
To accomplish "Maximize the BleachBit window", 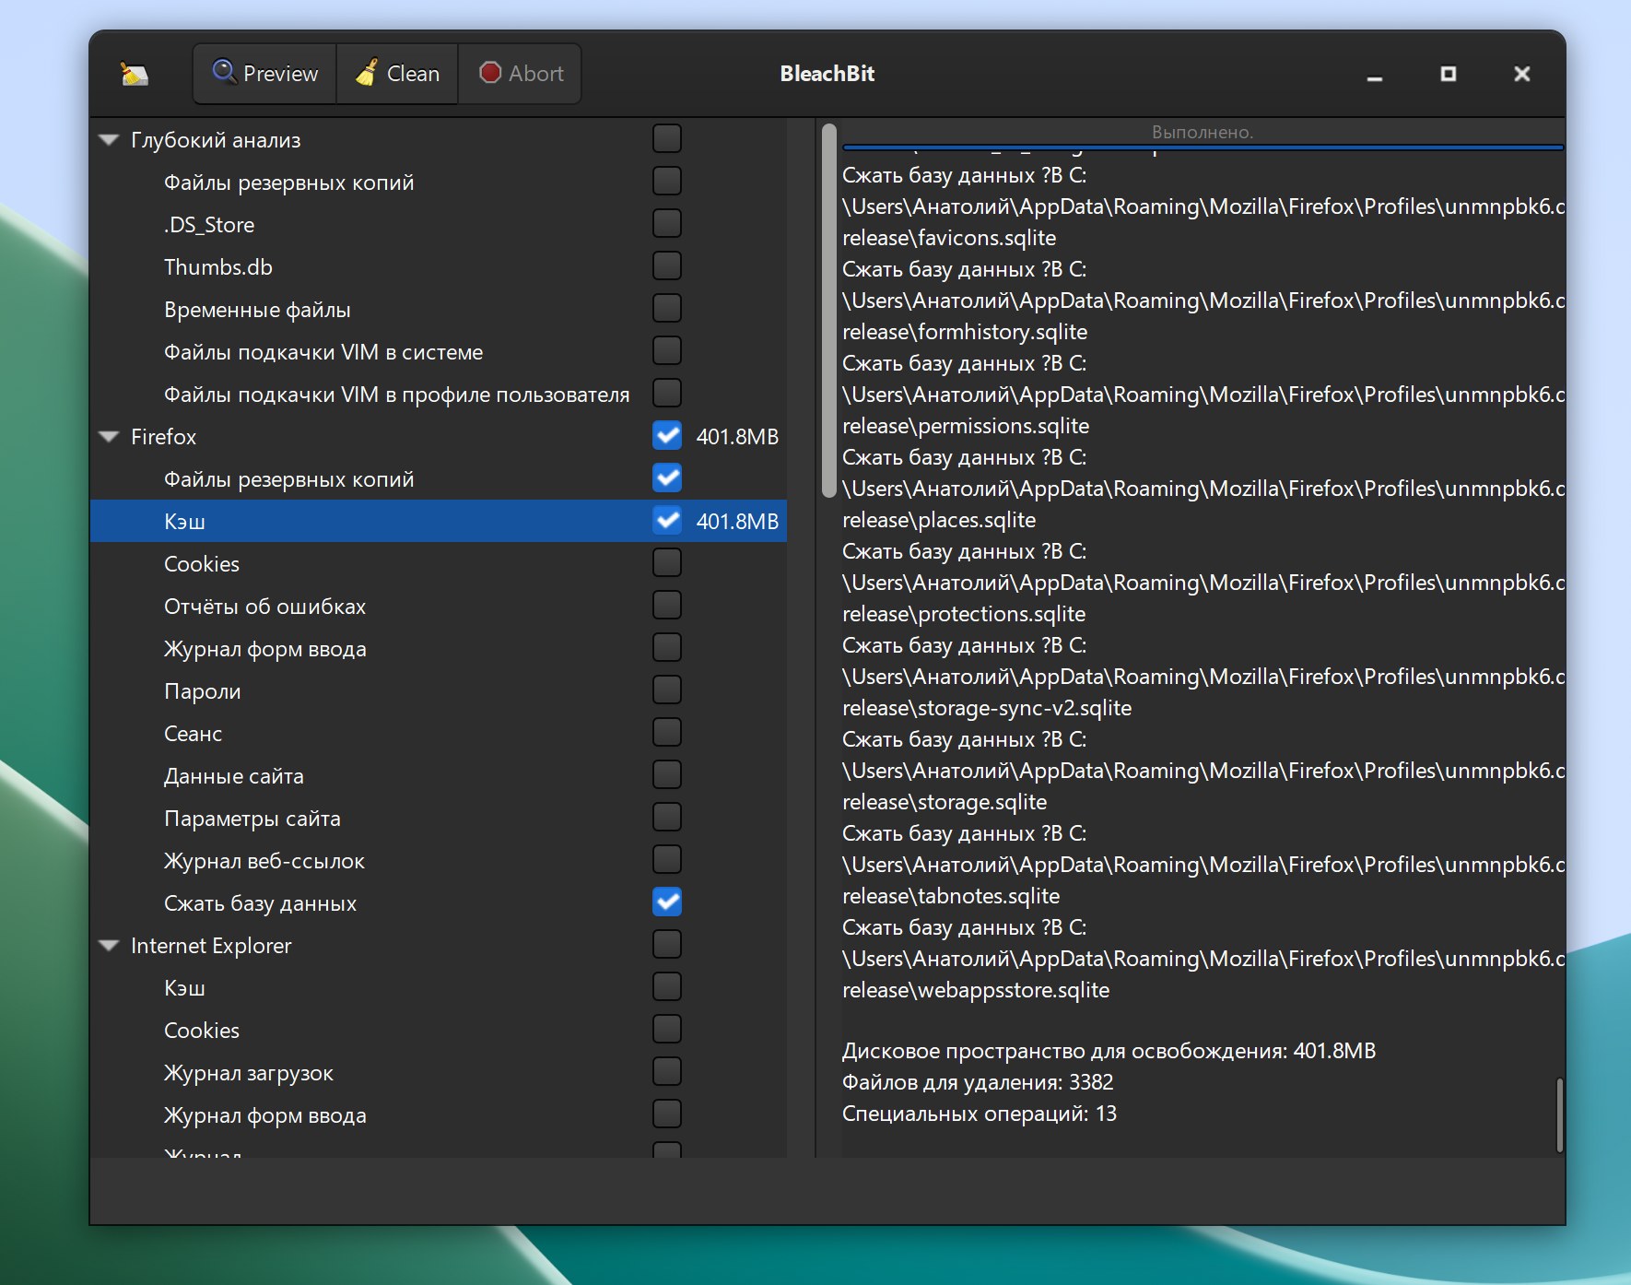I will pos(1448,74).
